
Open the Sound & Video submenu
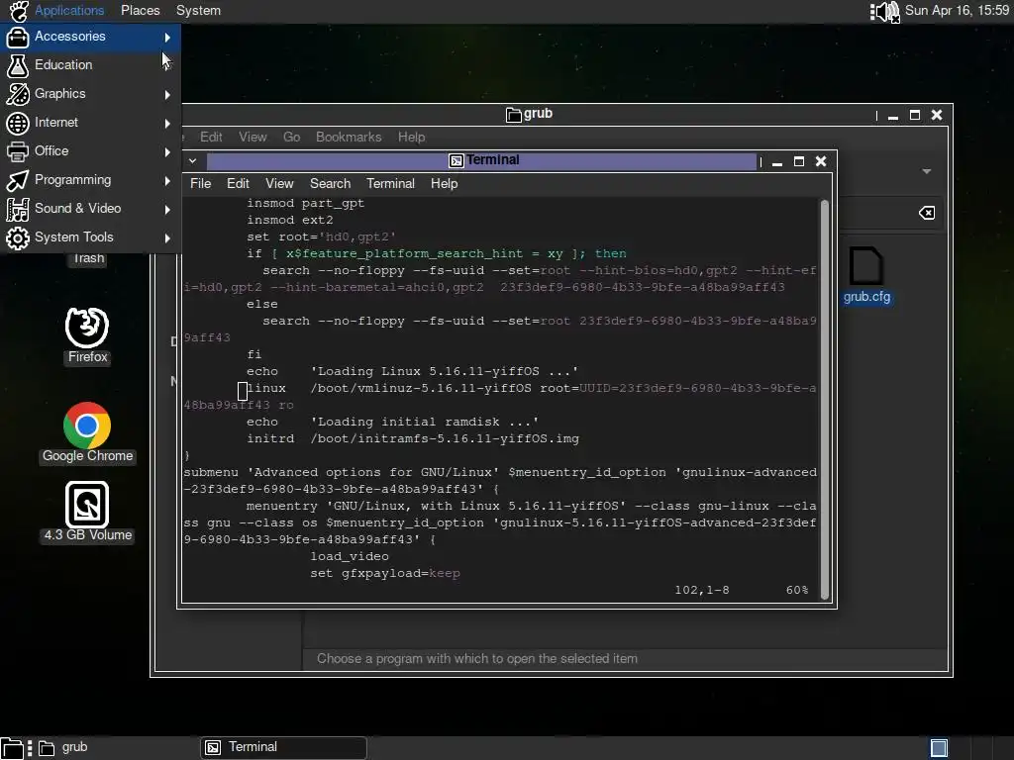pyautogui.click(x=90, y=209)
